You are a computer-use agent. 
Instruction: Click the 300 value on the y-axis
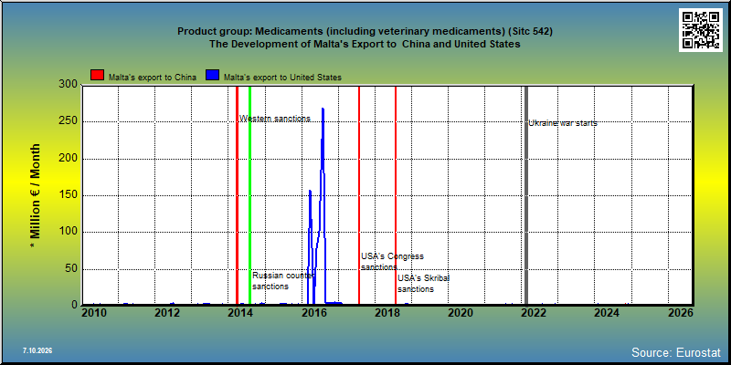69,85
